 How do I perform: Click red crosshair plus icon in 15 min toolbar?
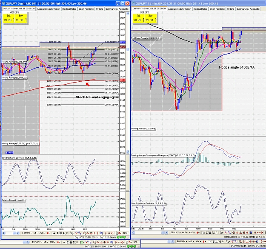[x=247, y=232]
